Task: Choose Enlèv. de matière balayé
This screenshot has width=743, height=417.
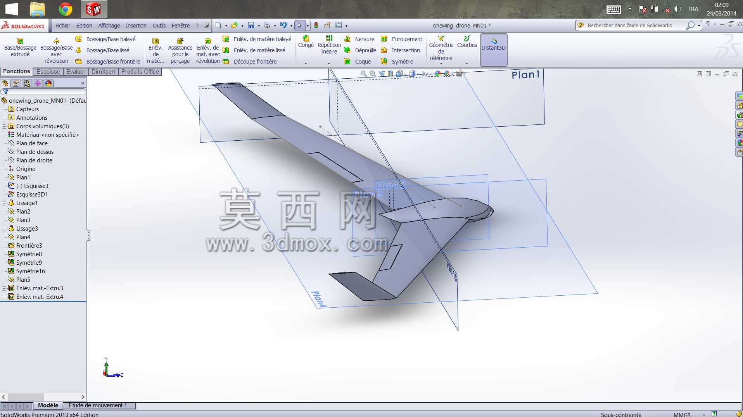Action: coord(257,39)
